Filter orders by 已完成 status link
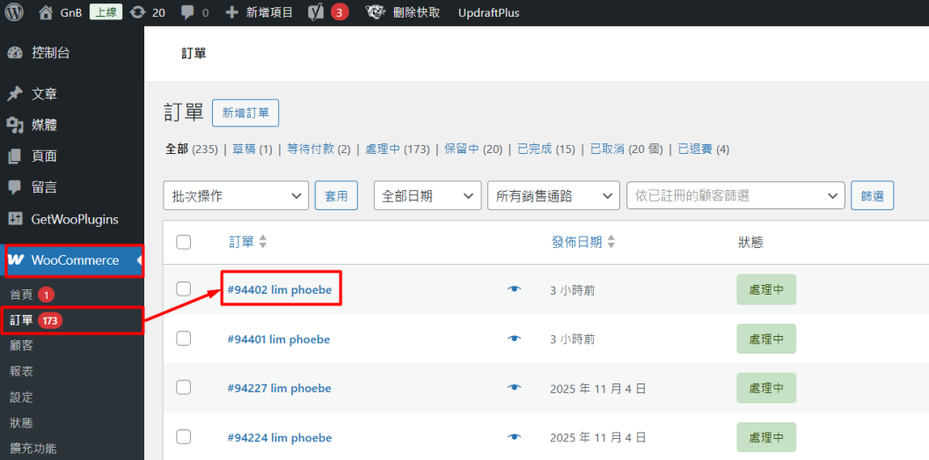The height and width of the screenshot is (460, 929). (534, 150)
